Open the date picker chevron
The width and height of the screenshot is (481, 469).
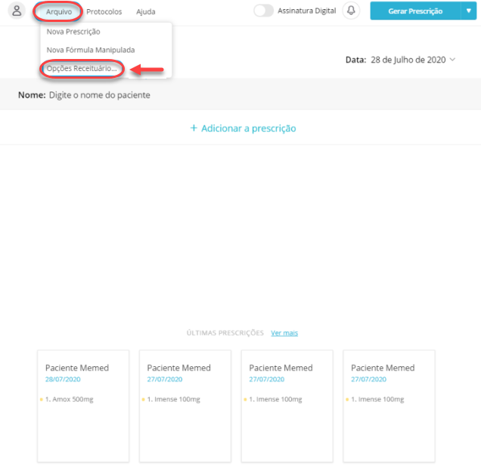(452, 60)
